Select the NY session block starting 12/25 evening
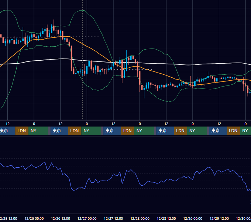This screenshot has width=251, height=222. coord(38,131)
